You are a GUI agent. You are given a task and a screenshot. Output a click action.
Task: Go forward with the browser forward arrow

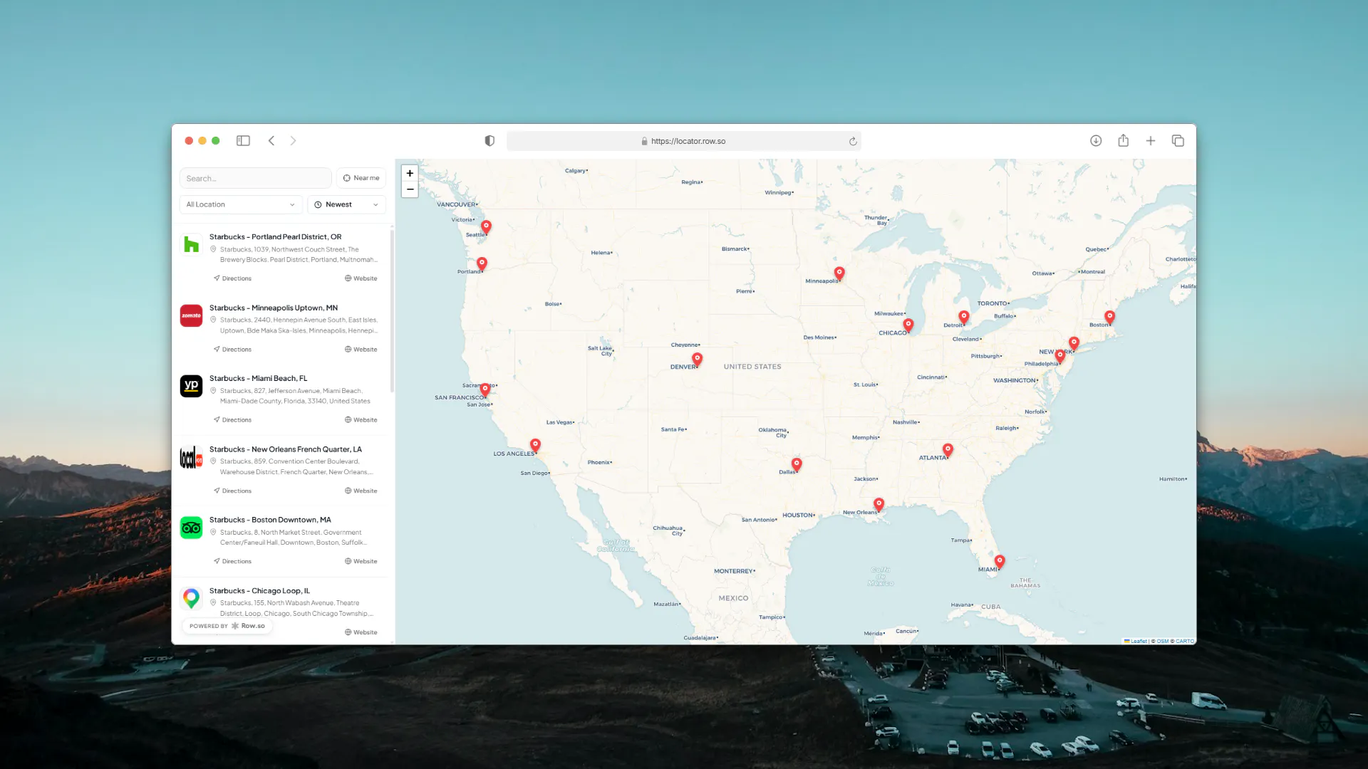293,141
